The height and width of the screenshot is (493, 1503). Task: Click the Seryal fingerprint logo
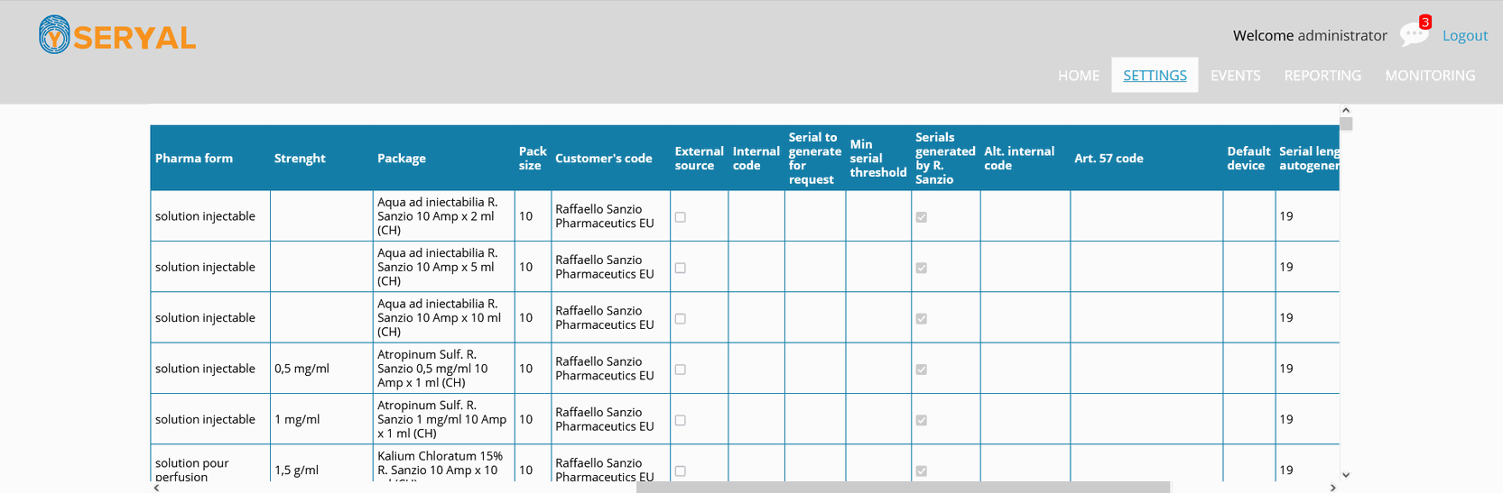(x=117, y=35)
